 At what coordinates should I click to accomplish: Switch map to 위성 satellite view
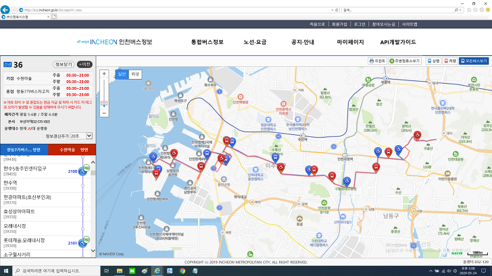click(135, 74)
